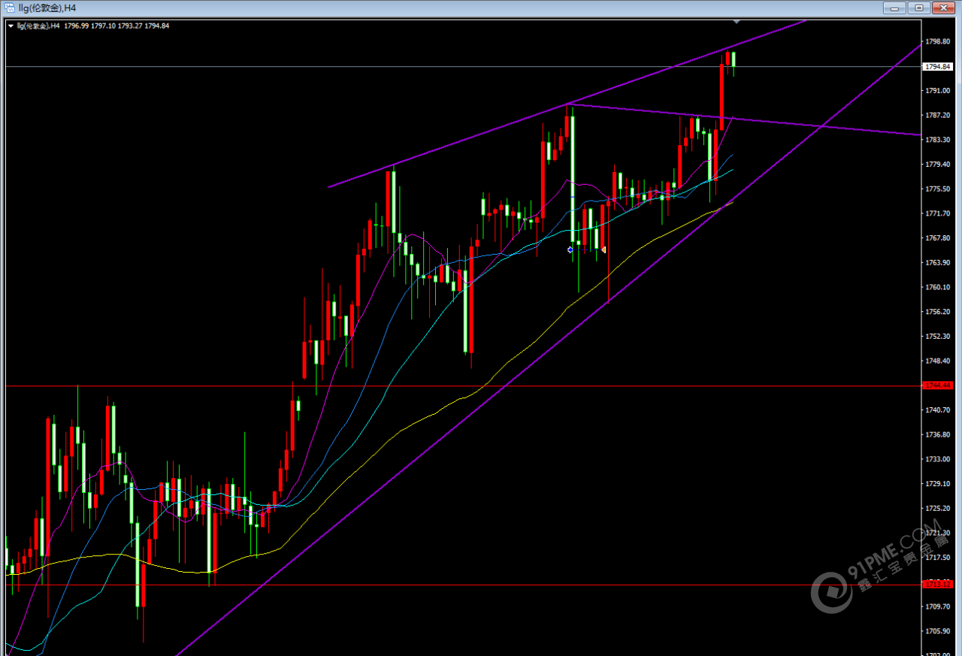
Task: Click the red level label 1744.44
Action: [938, 385]
